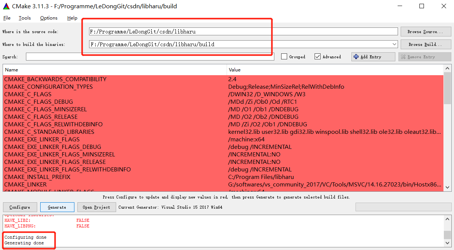Open the Options menu

click(49, 18)
